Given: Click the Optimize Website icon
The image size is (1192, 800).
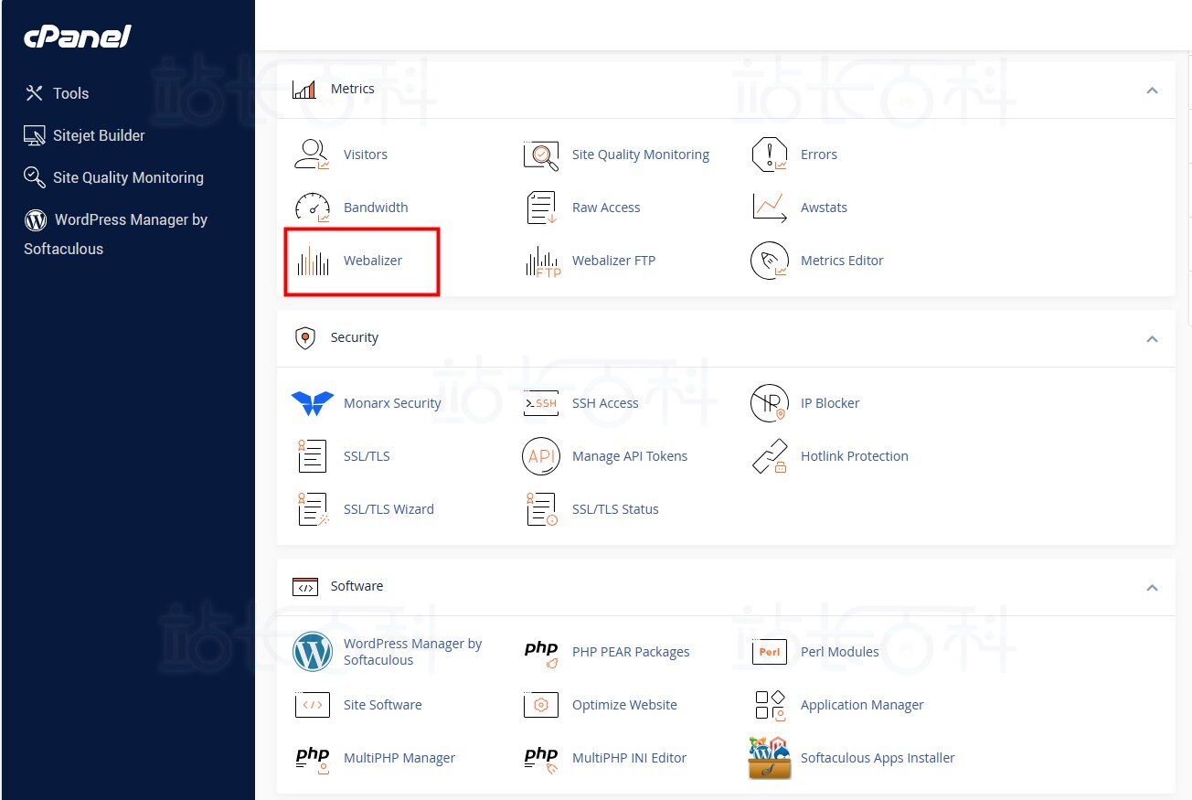Looking at the screenshot, I should coord(540,705).
